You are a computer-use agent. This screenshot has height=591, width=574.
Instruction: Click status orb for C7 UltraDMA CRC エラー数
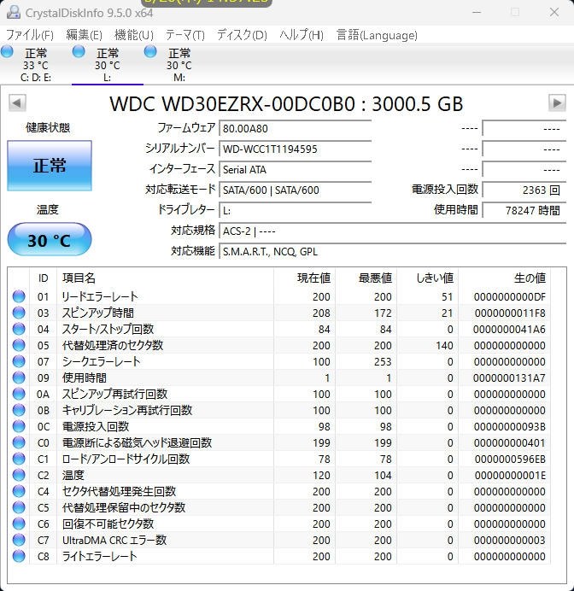click(x=19, y=540)
